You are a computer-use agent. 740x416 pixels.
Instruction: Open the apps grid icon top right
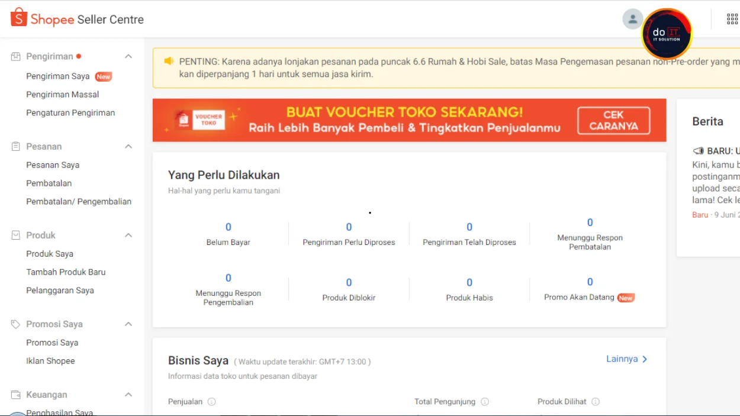(732, 18)
